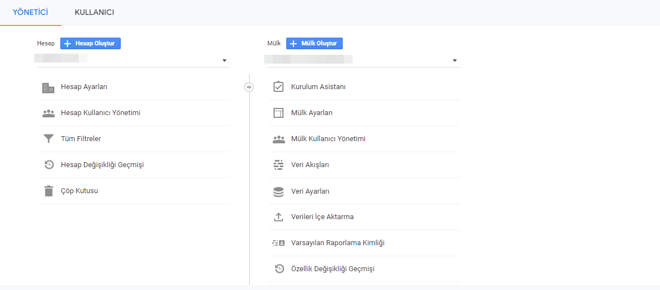
Task: Switch to the YÖNETİCİ tab
Action: [x=30, y=12]
